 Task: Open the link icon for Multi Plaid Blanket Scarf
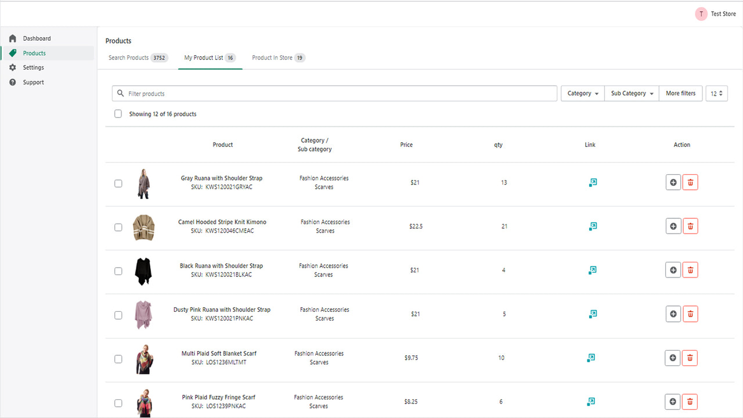[591, 358]
